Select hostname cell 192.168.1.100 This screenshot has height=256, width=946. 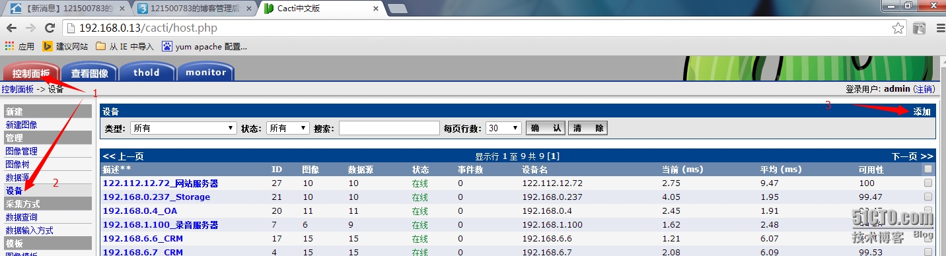point(552,225)
